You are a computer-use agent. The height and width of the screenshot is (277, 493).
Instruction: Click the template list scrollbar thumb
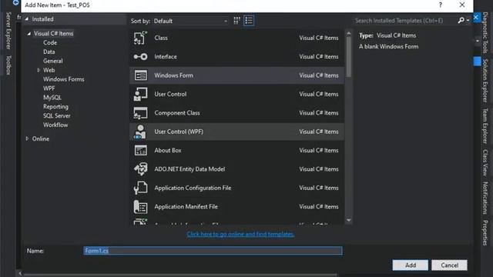(x=349, y=57)
